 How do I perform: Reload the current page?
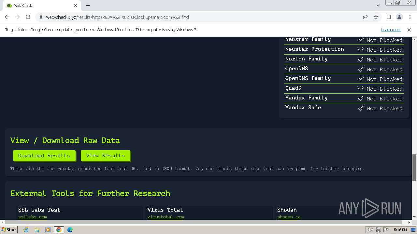[28, 17]
